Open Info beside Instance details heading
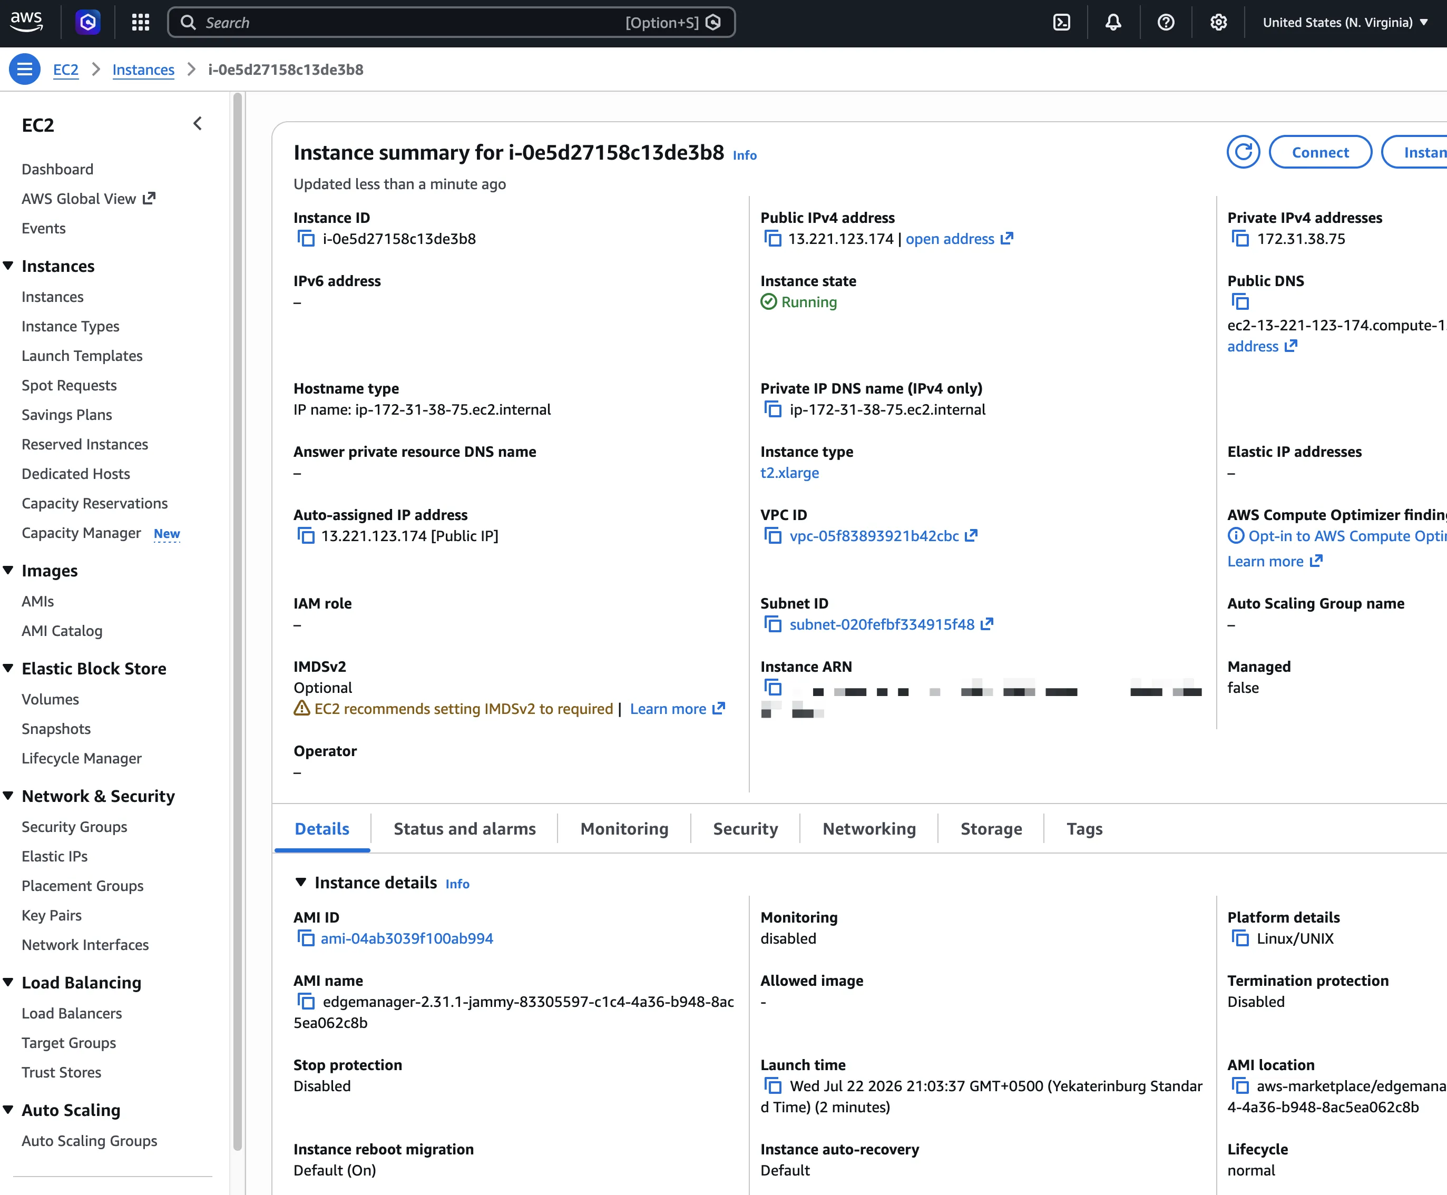 [x=457, y=884]
